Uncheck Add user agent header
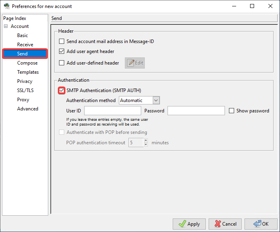 [61, 51]
